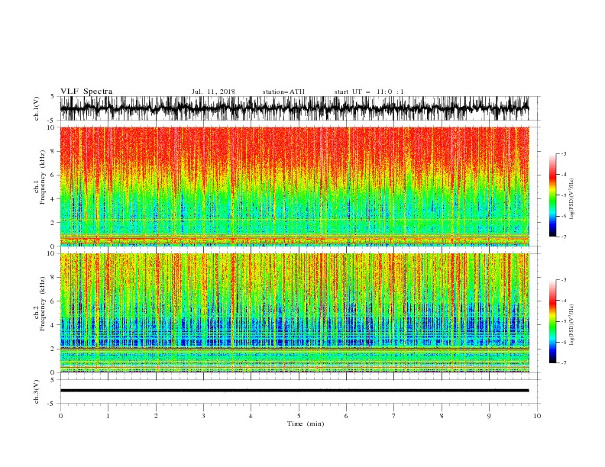Select the upper colorbar "log(PSD)(V²/Hz)" label
Image resolution: width=605 pixels, height=467 pixels.
[x=571, y=199]
